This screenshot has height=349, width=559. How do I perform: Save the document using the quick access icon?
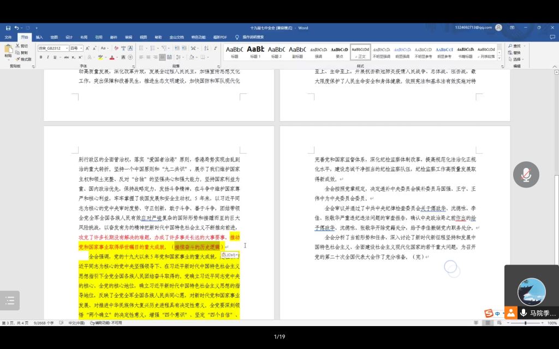click(x=8, y=28)
